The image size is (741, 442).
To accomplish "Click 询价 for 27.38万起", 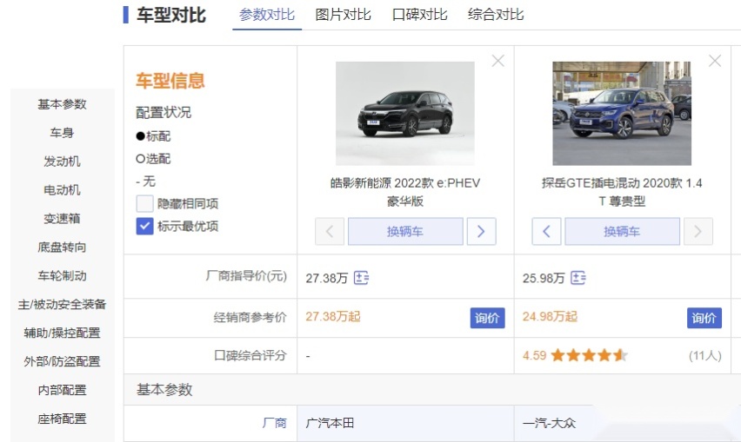I will point(487,318).
